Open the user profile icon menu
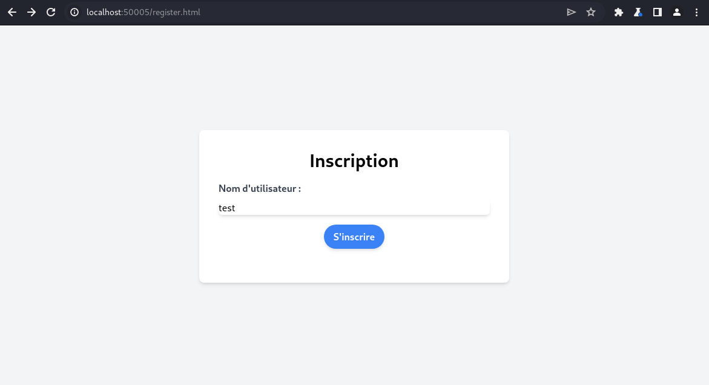709x385 pixels. pyautogui.click(x=676, y=12)
